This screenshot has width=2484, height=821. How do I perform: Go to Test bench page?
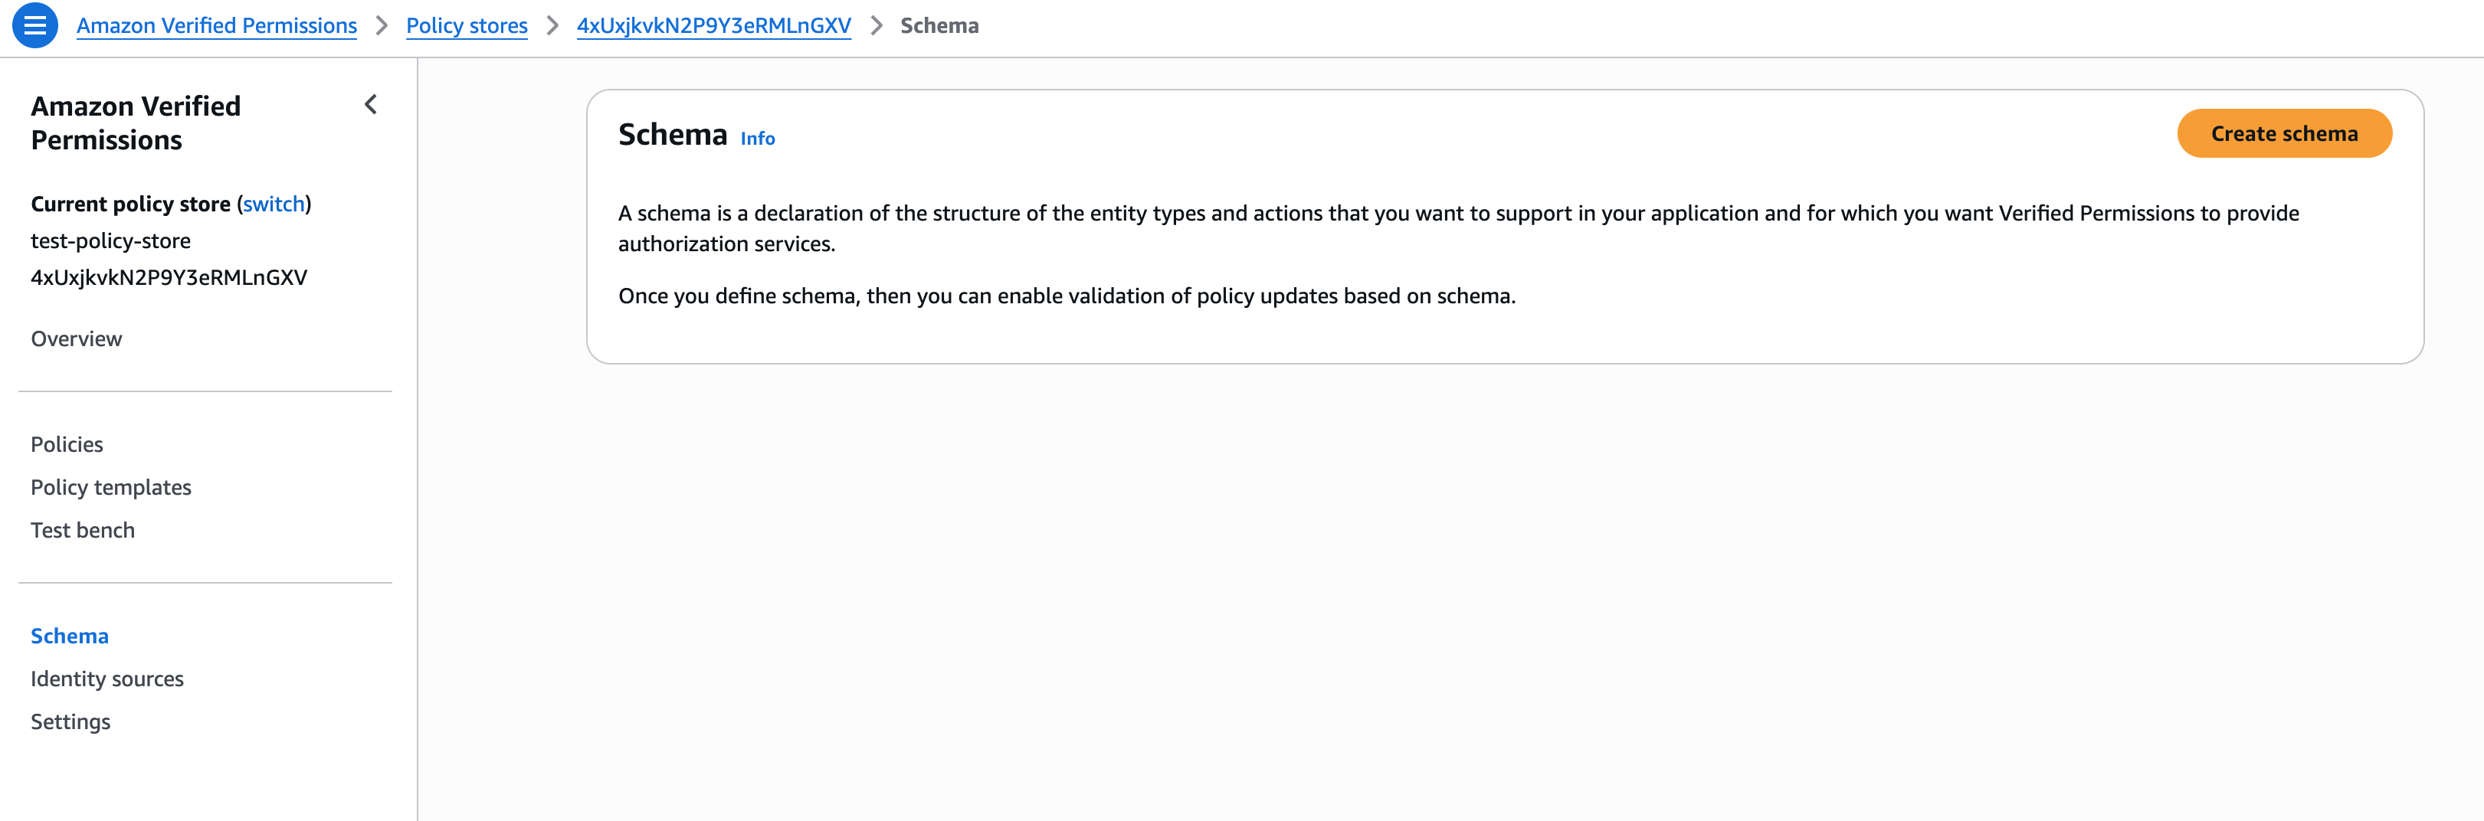click(x=83, y=530)
